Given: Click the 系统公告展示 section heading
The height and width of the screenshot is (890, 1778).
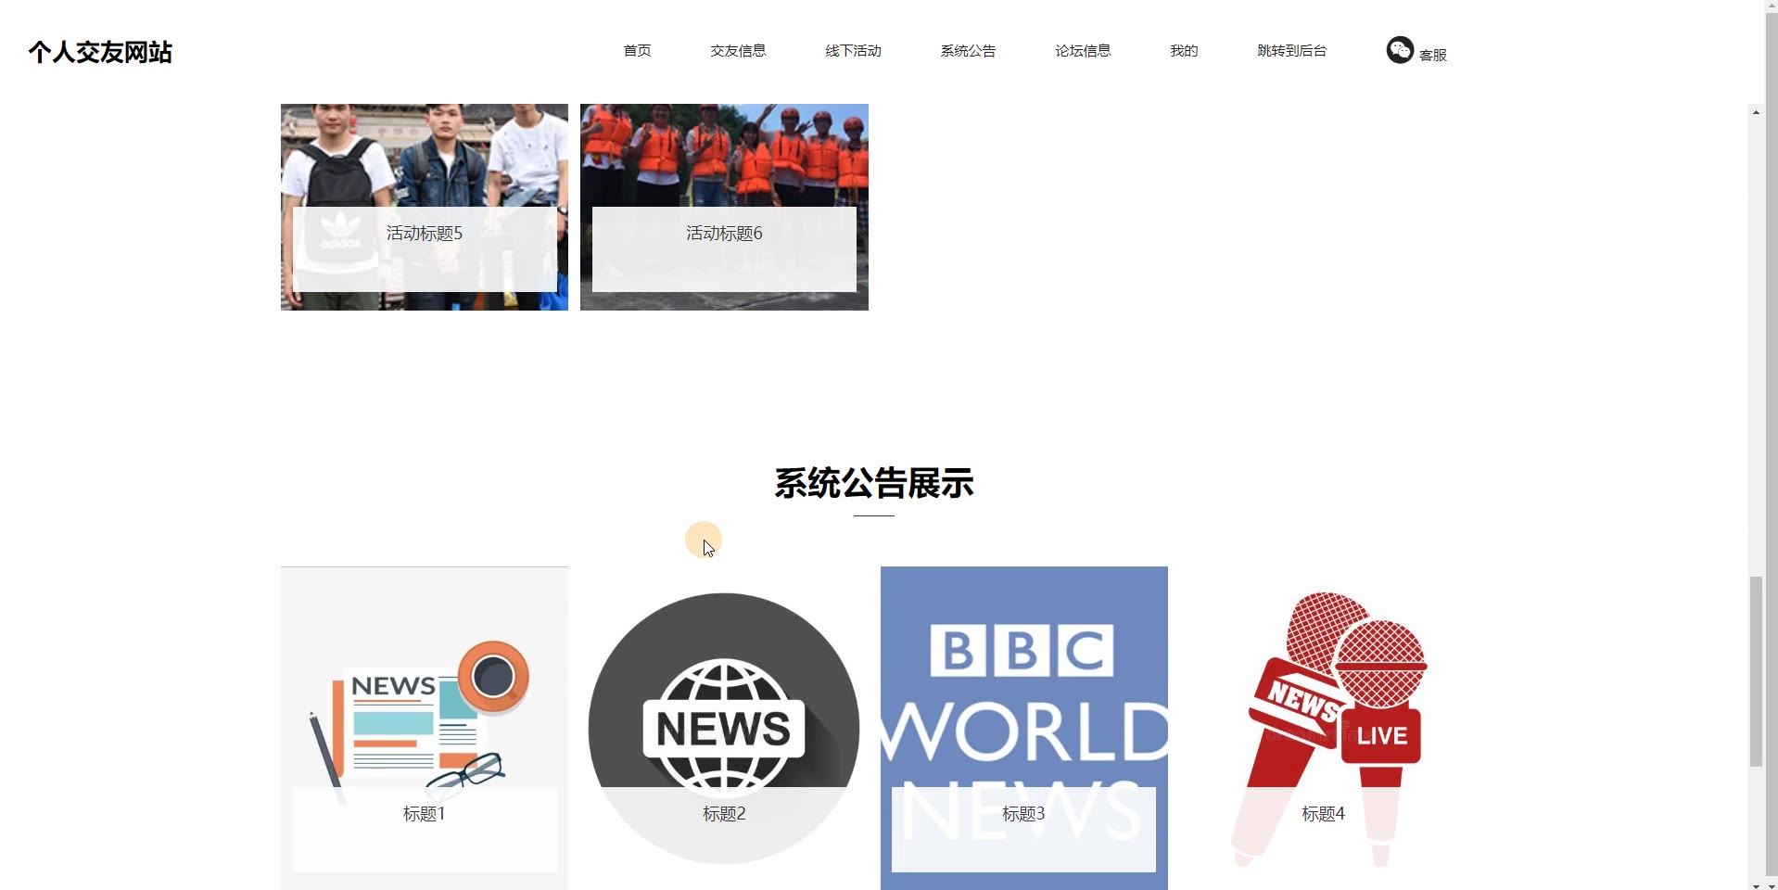Looking at the screenshot, I should pyautogui.click(x=874, y=483).
